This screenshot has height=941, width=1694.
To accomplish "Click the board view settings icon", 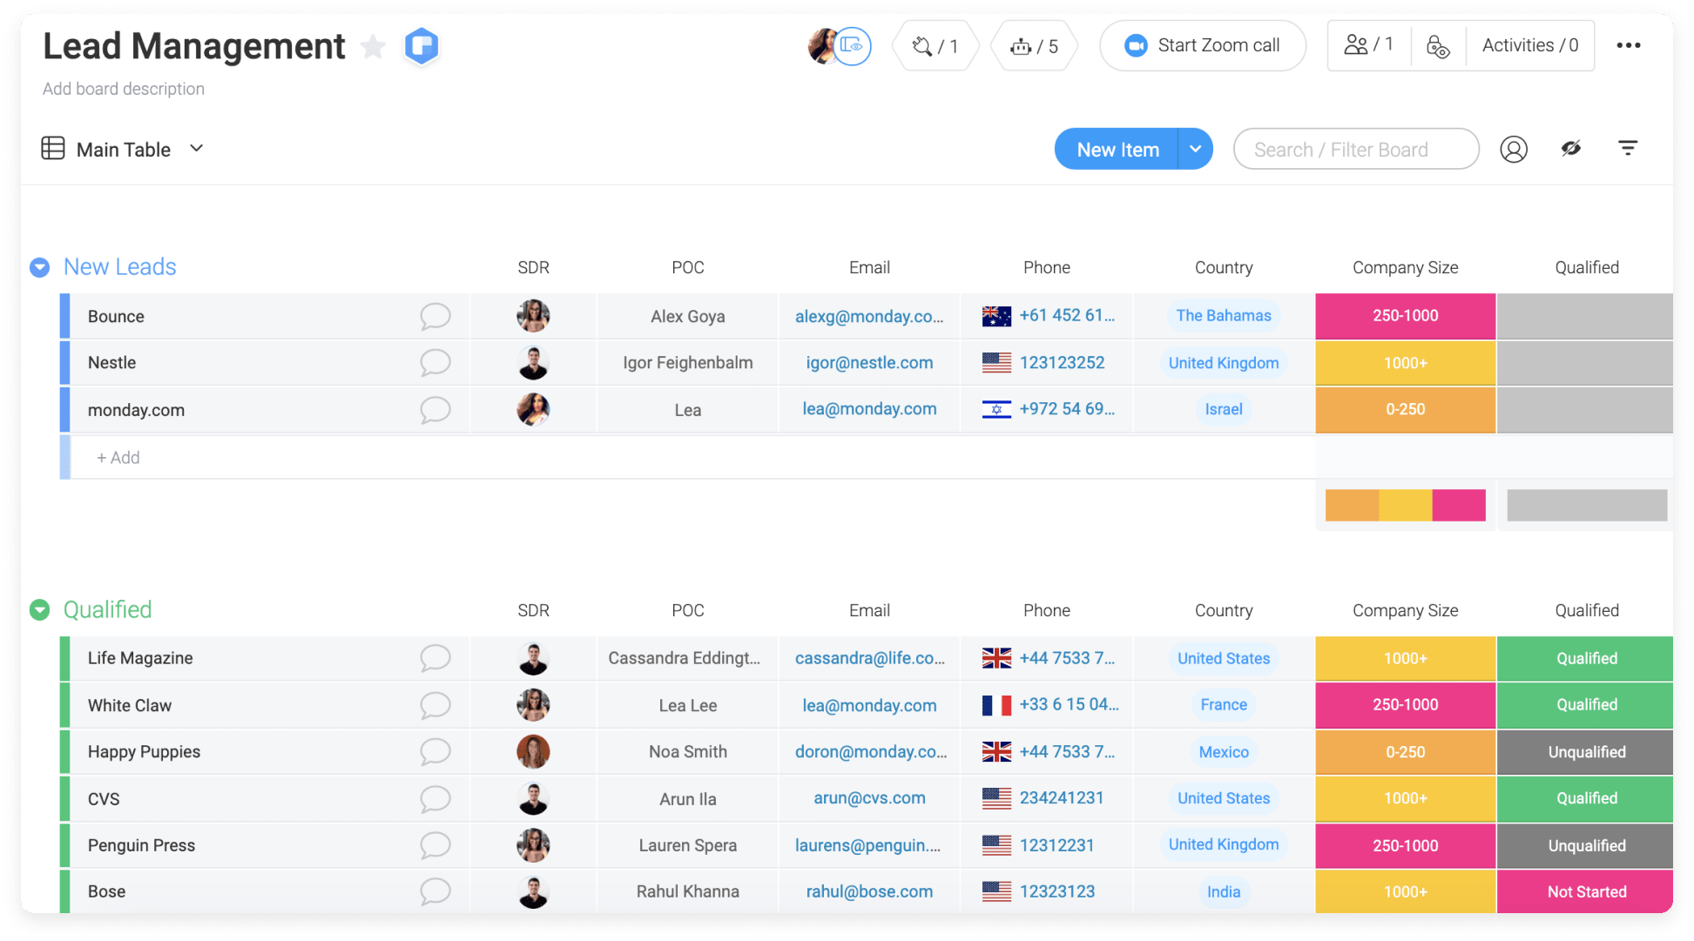I will click(x=1631, y=148).
